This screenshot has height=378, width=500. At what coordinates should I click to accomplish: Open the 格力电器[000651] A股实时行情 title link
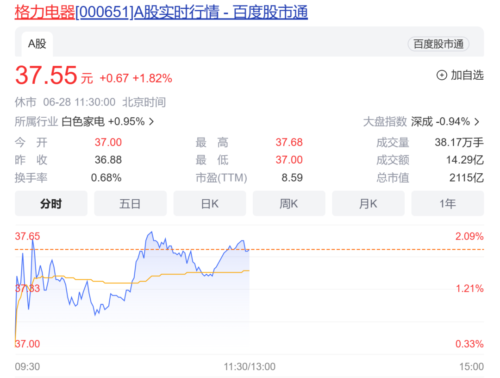161,13
